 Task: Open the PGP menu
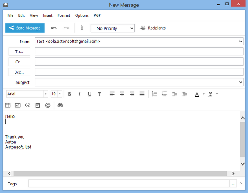97,15
